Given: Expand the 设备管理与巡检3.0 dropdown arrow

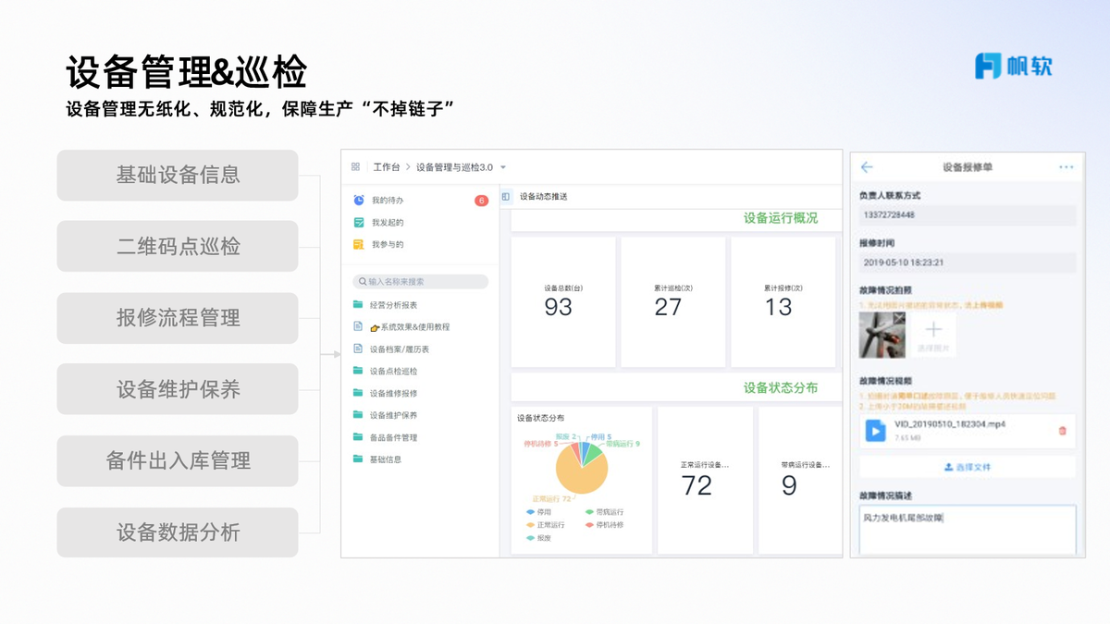Looking at the screenshot, I should tap(503, 167).
